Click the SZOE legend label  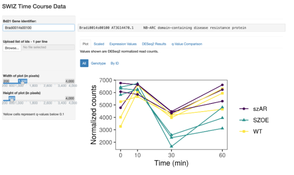pos(261,120)
